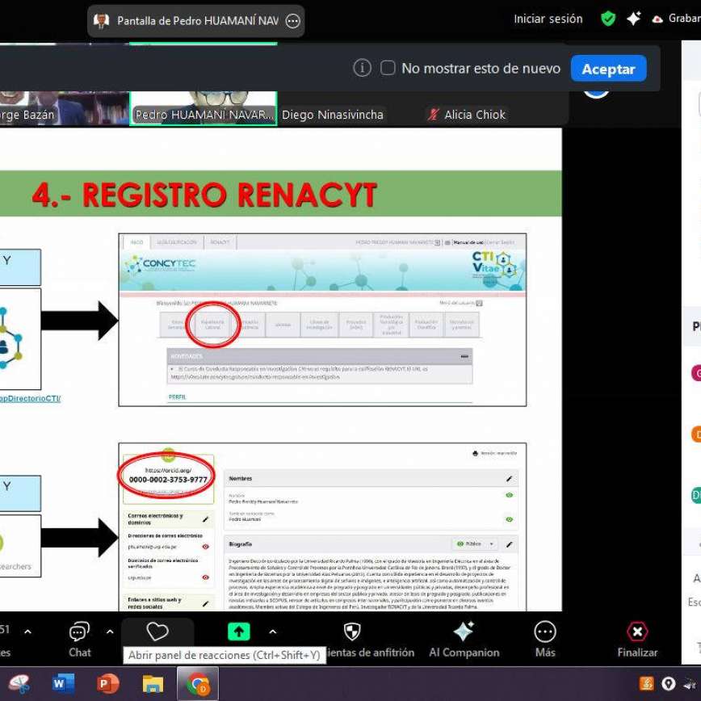Screen dimensions: 701x701
Task: Open Word from the taskbar
Action: (x=63, y=684)
